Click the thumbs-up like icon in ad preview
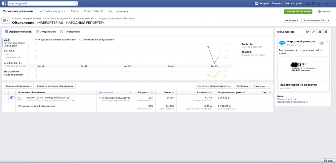The height and width of the screenshot is (164, 336). [322, 43]
